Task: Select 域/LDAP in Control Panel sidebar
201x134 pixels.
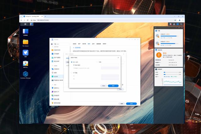Action: [56, 61]
